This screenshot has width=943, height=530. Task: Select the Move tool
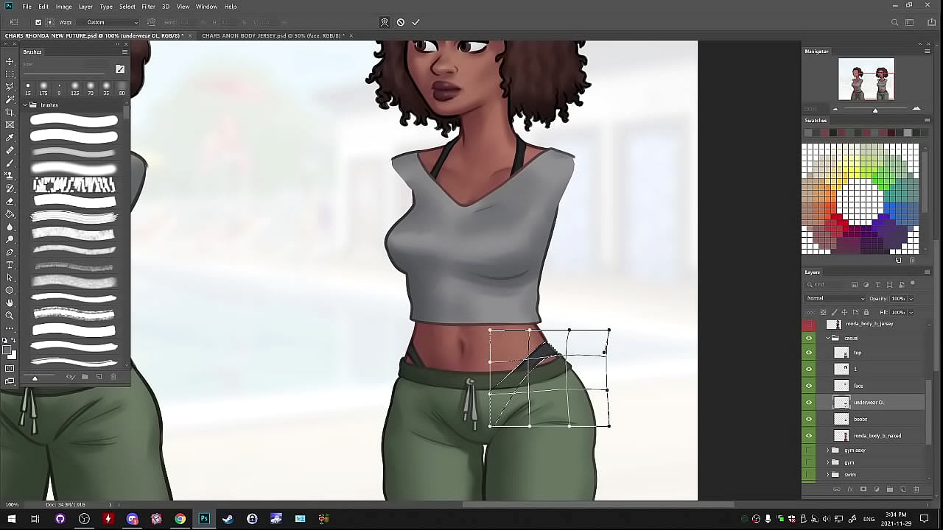pyautogui.click(x=10, y=61)
